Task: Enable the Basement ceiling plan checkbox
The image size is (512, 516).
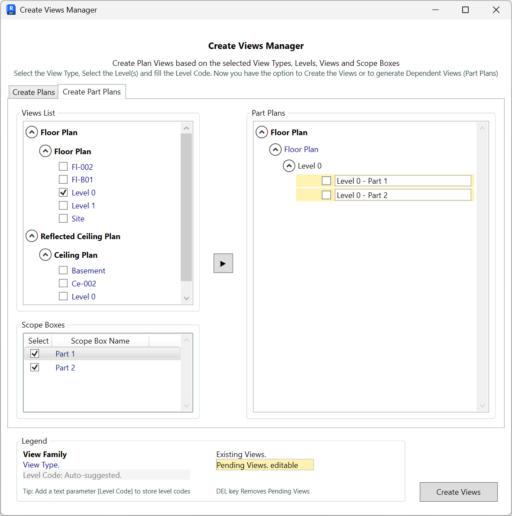Action: [63, 270]
